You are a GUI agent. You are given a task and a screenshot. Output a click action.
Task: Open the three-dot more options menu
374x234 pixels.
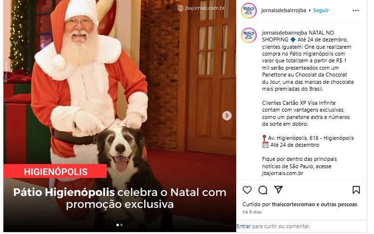point(355,11)
